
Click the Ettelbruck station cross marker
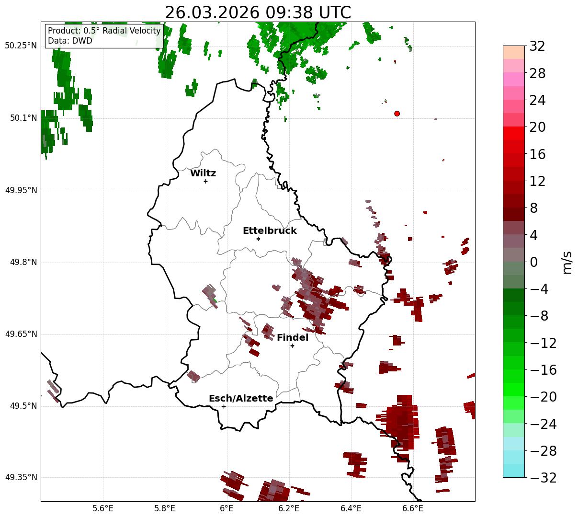(258, 239)
